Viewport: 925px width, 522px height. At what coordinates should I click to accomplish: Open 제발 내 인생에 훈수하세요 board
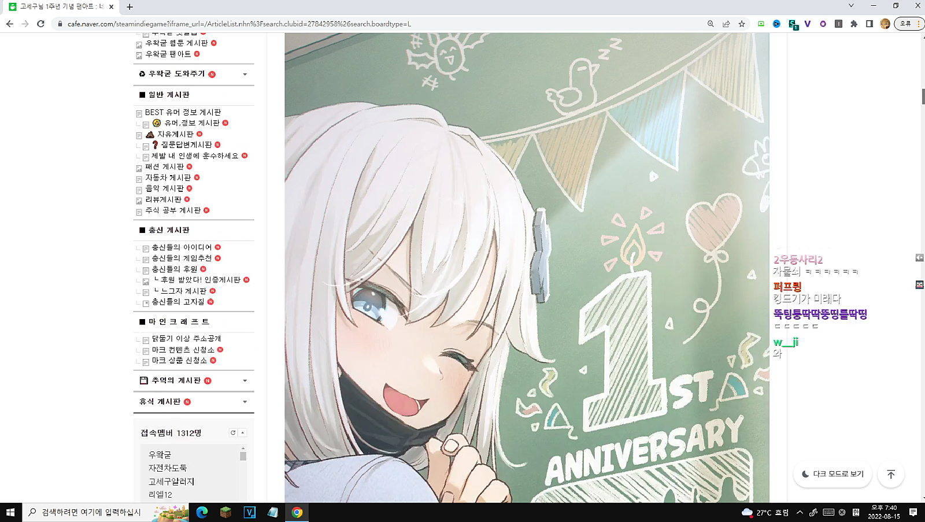pyautogui.click(x=195, y=156)
